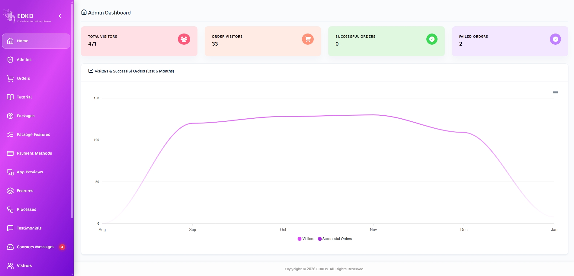The height and width of the screenshot is (276, 574).
Task: Click the Contacts Messages unread badge
Action: coord(62,247)
